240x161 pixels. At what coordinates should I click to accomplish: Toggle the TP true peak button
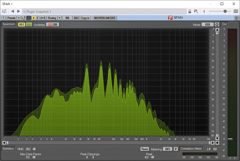click(176, 149)
